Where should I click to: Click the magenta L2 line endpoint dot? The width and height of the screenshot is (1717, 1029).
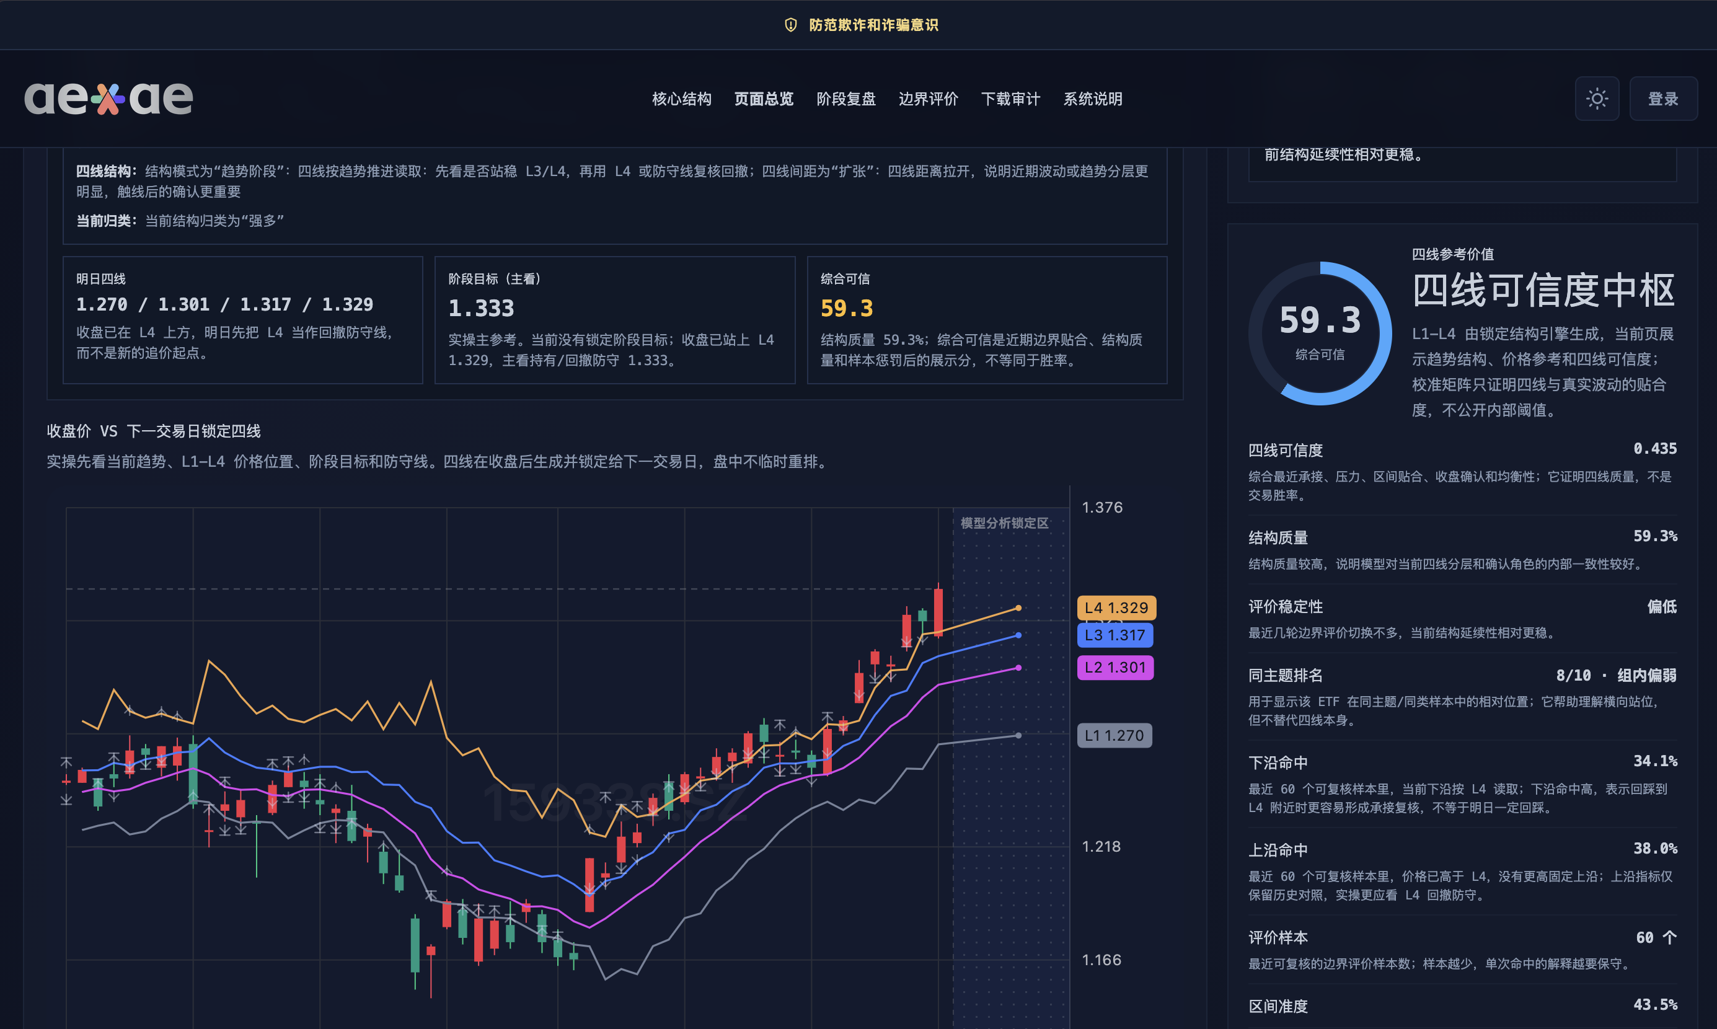(x=1018, y=668)
